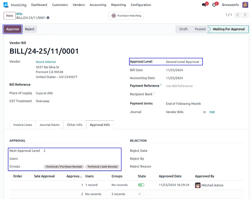Open the Customers menu

[x=60, y=5]
